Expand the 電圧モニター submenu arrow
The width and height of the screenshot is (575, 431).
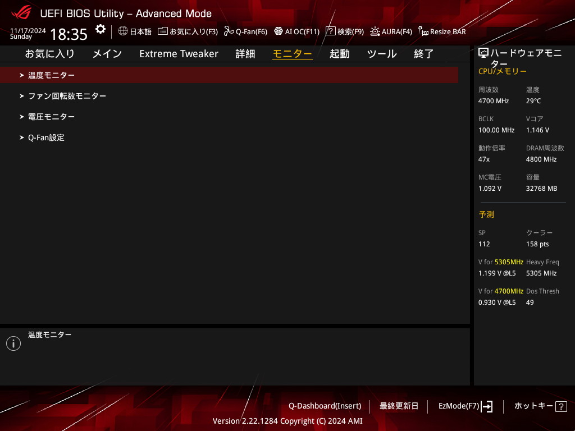(x=22, y=117)
